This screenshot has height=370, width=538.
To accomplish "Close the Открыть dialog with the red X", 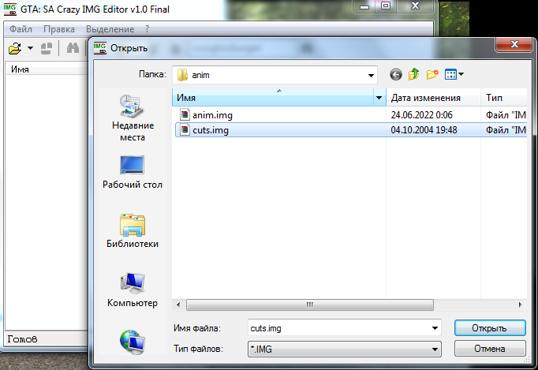I will tap(514, 44).
